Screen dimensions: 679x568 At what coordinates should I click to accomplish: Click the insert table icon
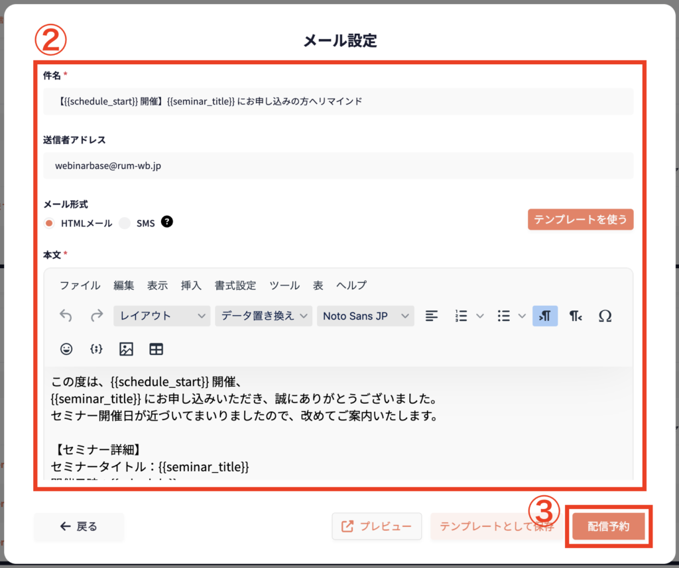[156, 349]
